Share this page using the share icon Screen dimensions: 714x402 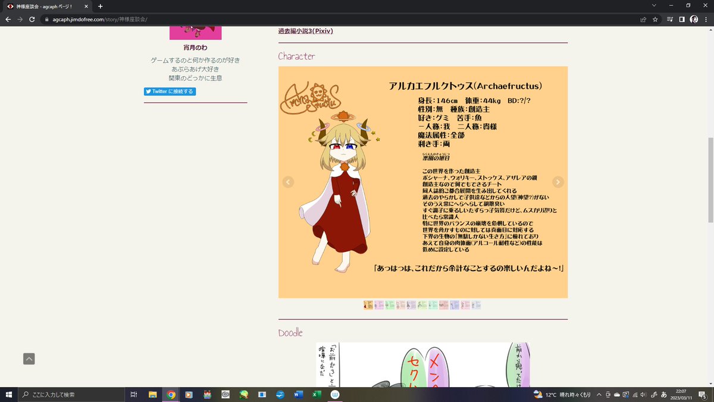(643, 19)
